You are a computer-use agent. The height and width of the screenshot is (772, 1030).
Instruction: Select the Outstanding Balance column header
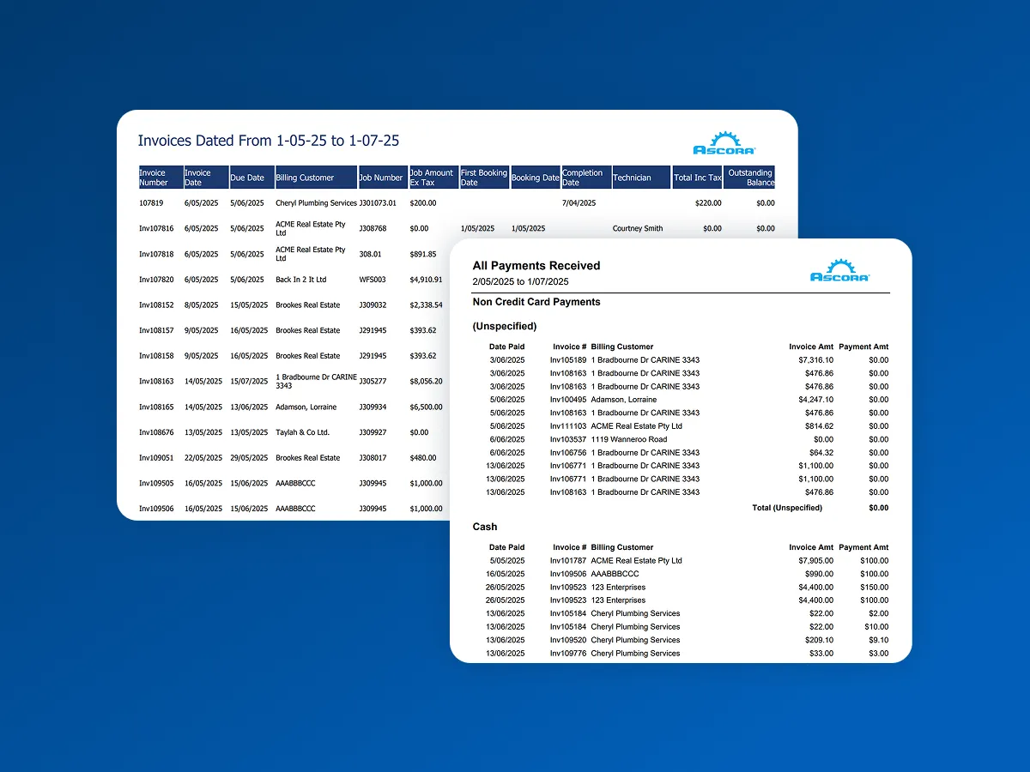(x=749, y=178)
